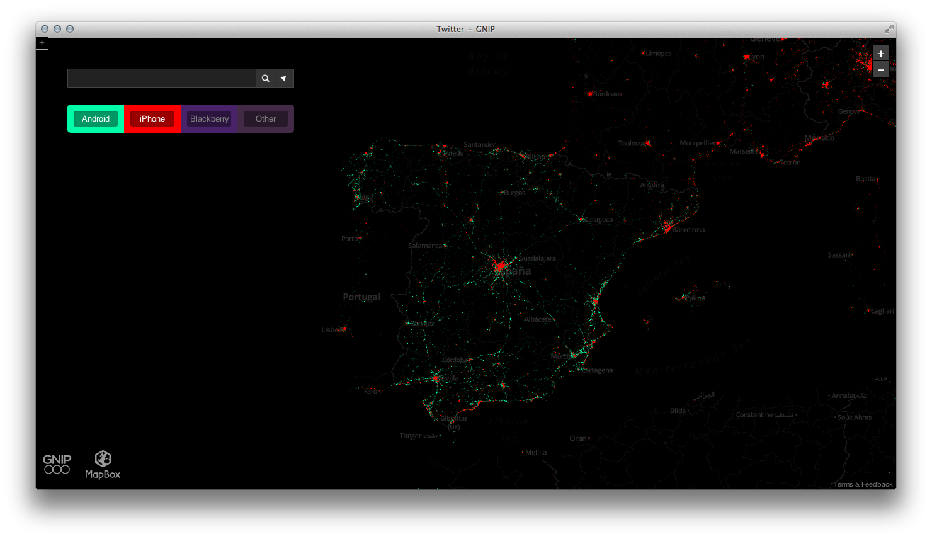Screen dimensions: 932x539
Task: Click the Bordeaux city label
Action: coord(608,94)
